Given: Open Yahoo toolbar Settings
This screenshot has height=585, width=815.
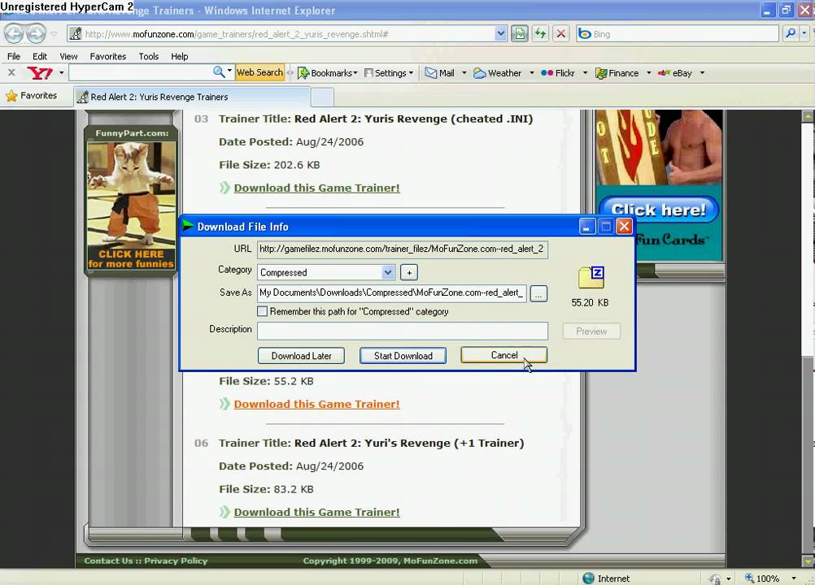Looking at the screenshot, I should pyautogui.click(x=388, y=73).
